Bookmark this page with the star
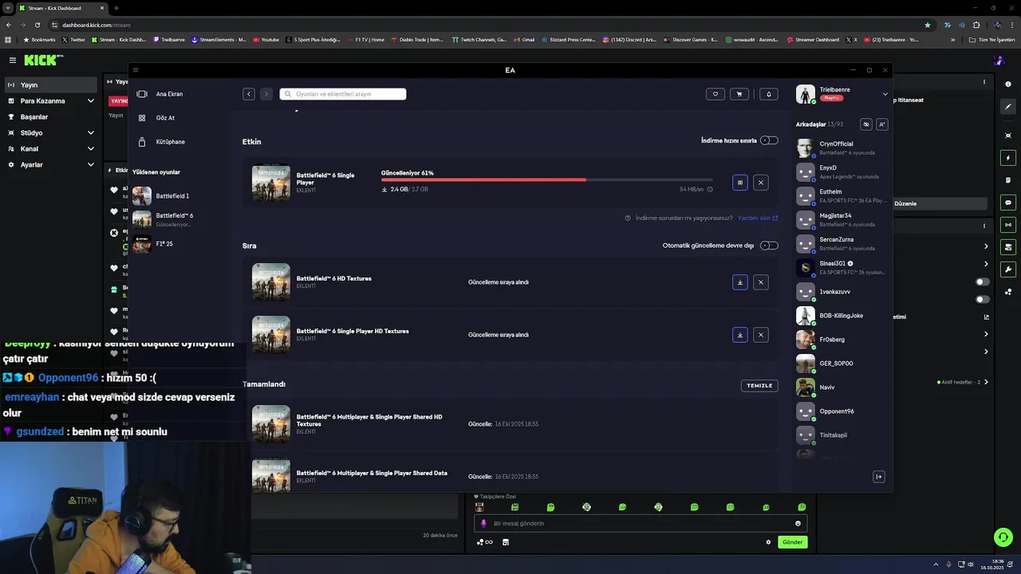 click(927, 25)
